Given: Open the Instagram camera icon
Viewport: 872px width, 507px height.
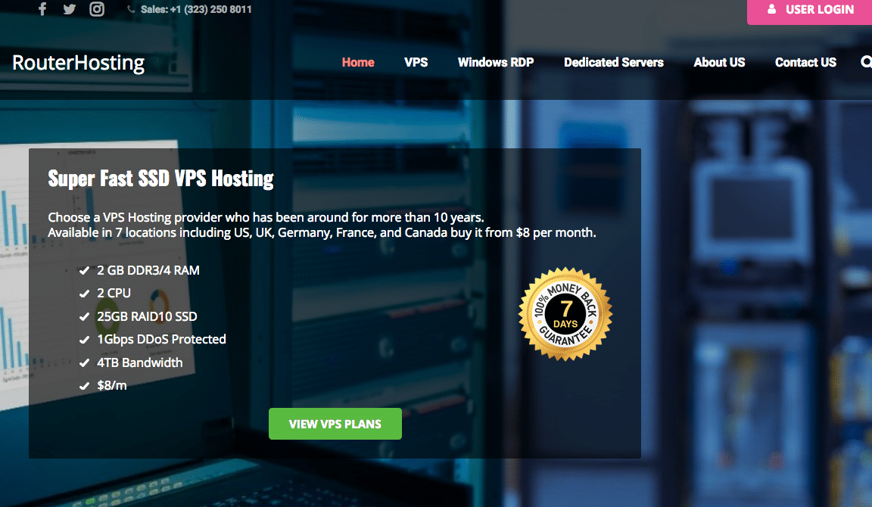Looking at the screenshot, I should pyautogui.click(x=97, y=9).
